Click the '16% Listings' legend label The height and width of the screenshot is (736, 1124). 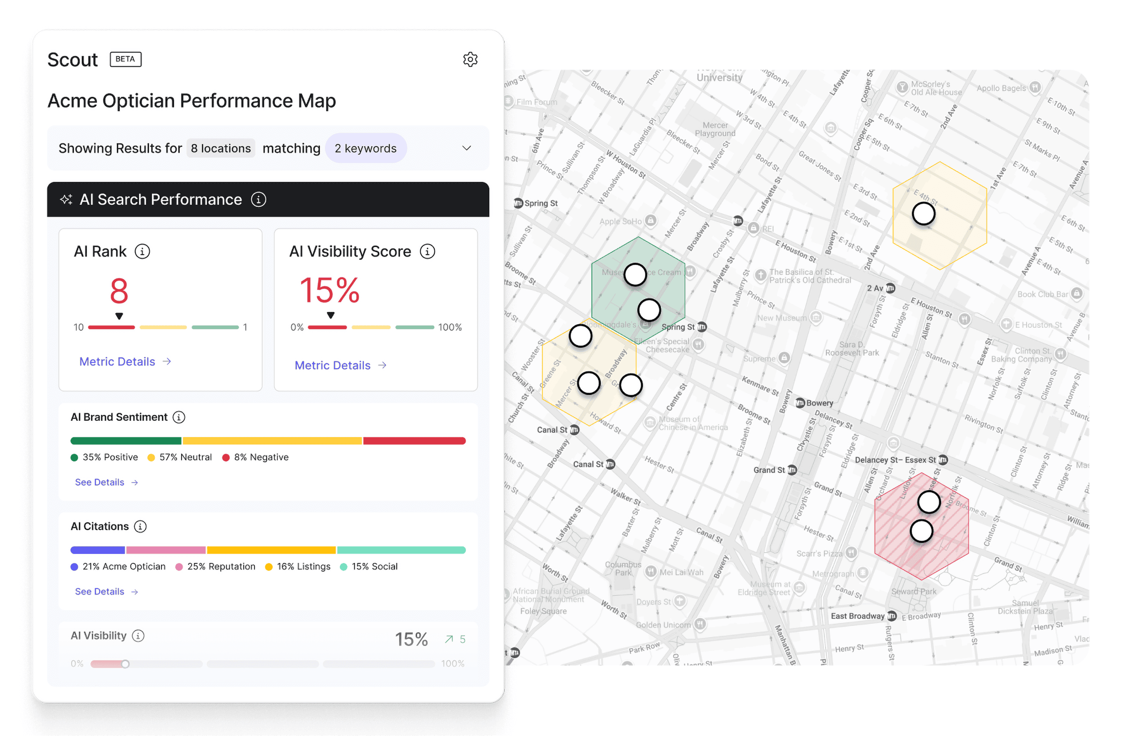coord(303,566)
